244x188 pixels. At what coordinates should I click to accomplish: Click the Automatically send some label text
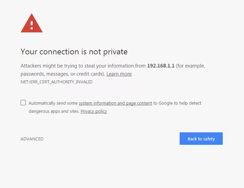[x=53, y=103]
